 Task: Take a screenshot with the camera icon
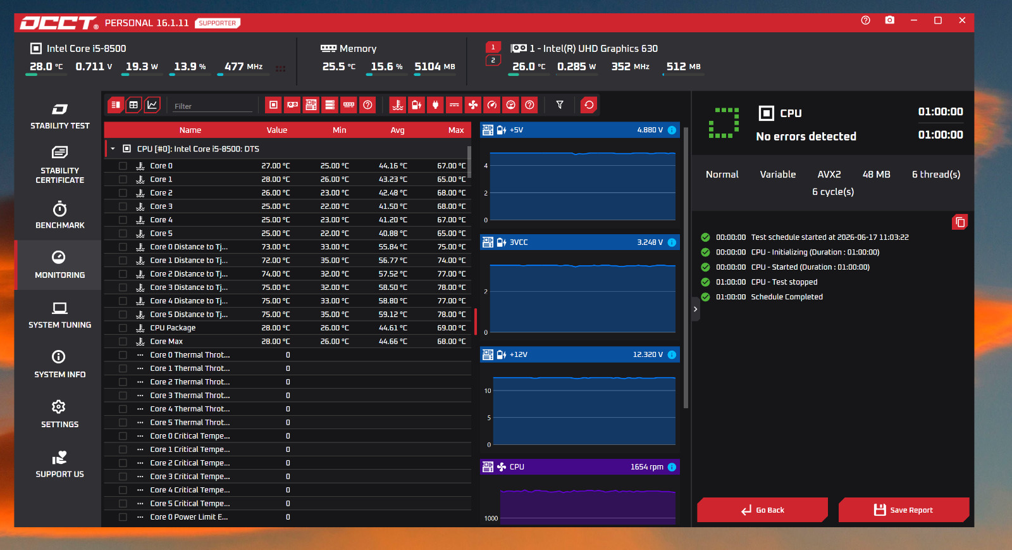point(890,20)
